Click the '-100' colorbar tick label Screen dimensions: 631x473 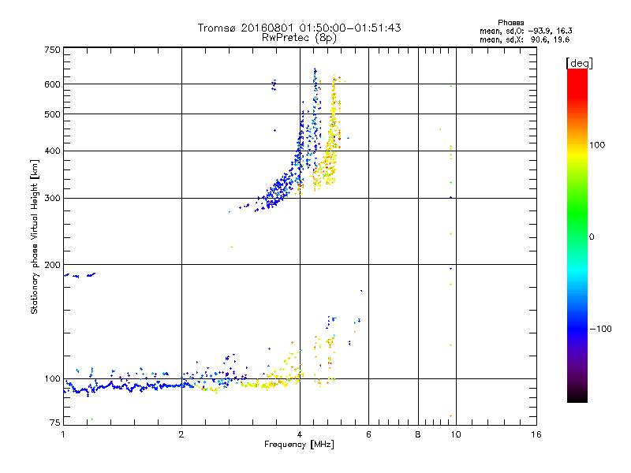[x=601, y=329]
